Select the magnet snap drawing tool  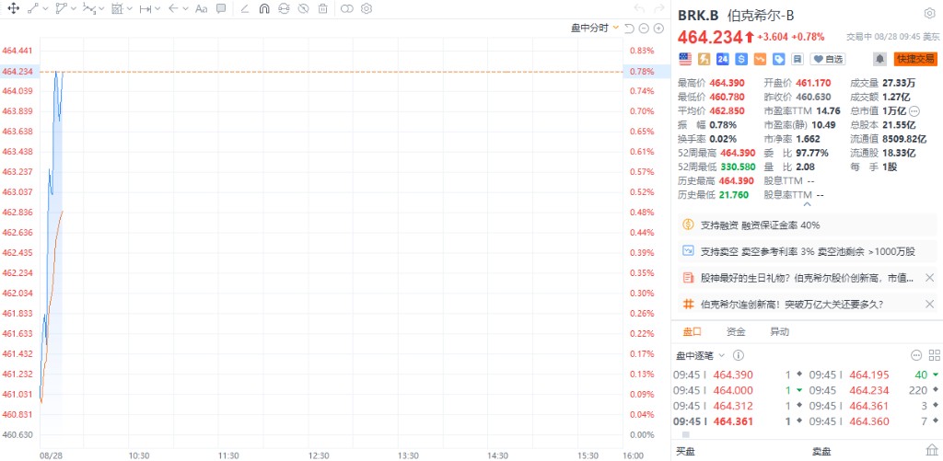264,9
